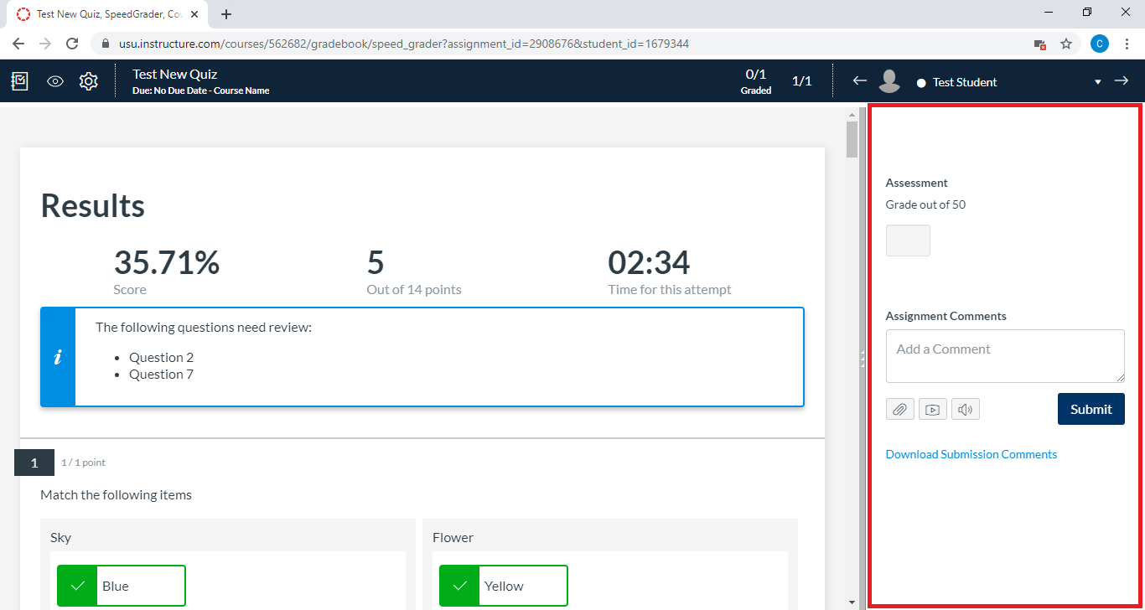This screenshot has height=610, width=1145.
Task: Select the Test New Quiz browser tab
Action: pyautogui.click(x=105, y=14)
